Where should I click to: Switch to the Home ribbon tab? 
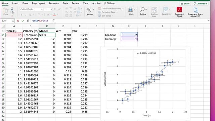click(5, 3)
